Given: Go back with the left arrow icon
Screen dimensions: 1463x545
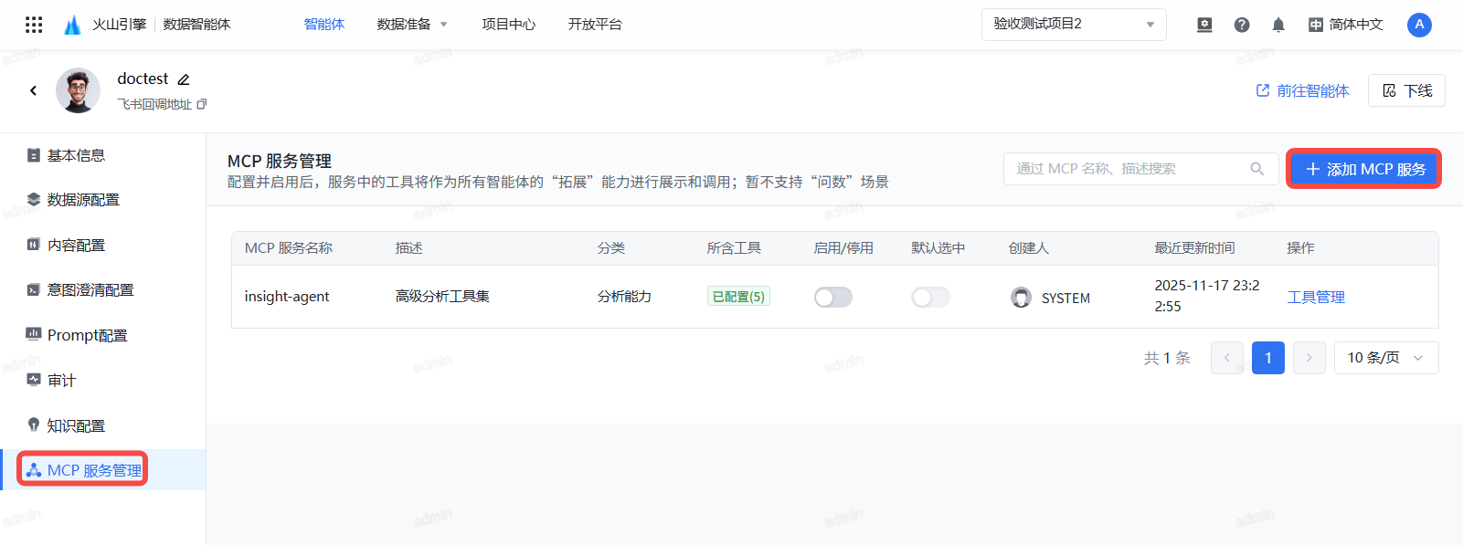Looking at the screenshot, I should [x=34, y=90].
